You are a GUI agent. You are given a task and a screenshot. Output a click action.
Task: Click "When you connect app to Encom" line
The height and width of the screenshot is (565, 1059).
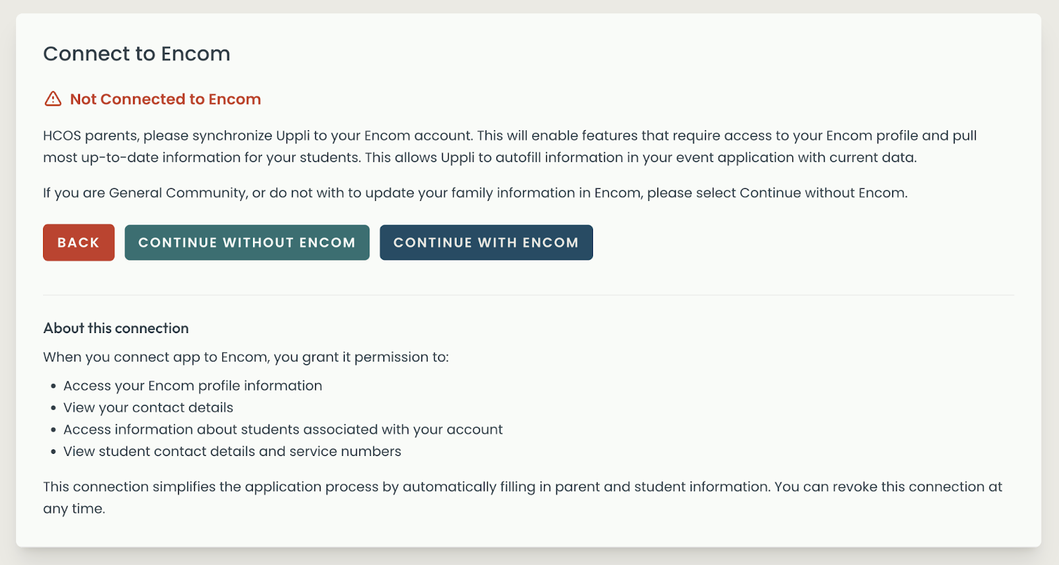246,357
